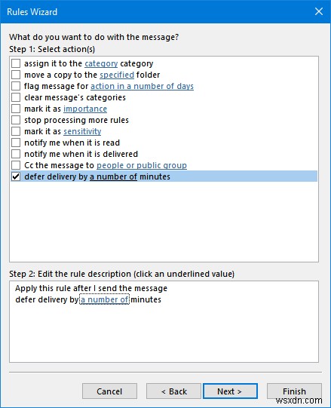
Task: Select 'clear message's categories' row text
Action: (x=75, y=97)
